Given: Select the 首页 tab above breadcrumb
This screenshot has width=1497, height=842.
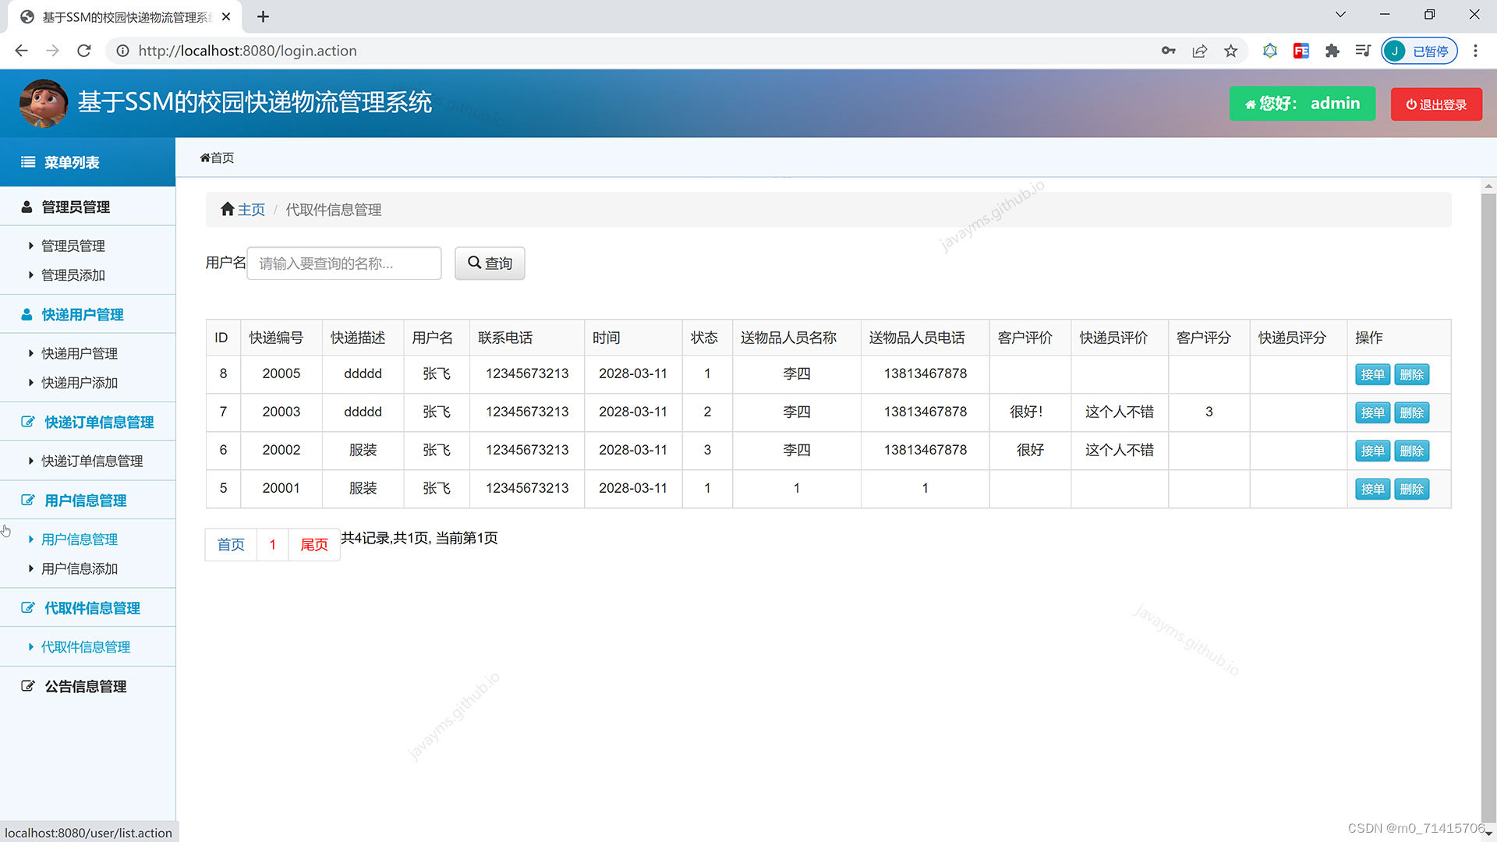Looking at the screenshot, I should pyautogui.click(x=217, y=157).
